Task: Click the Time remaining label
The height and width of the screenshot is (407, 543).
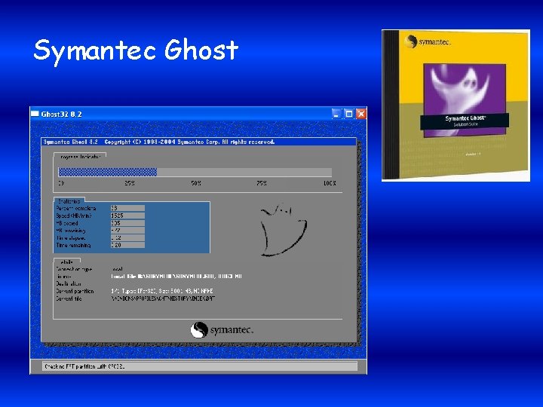Action: (x=73, y=245)
